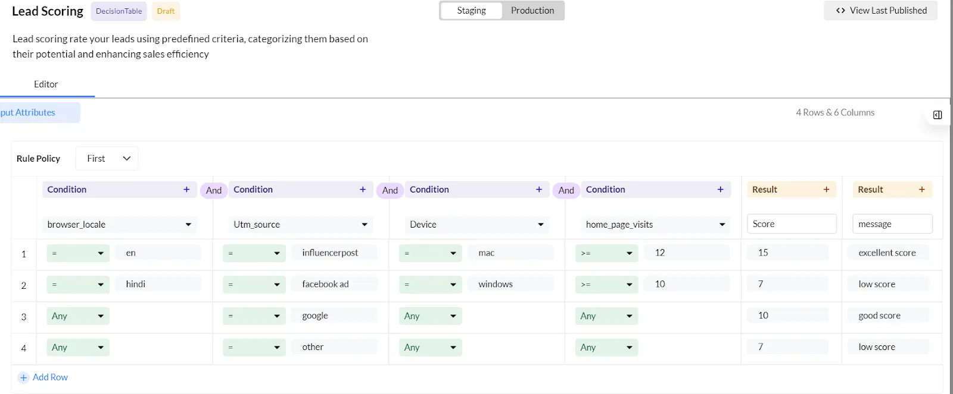Viewport: 953px width, 394px height.
Task: Switch environment to Production
Action: coord(532,11)
